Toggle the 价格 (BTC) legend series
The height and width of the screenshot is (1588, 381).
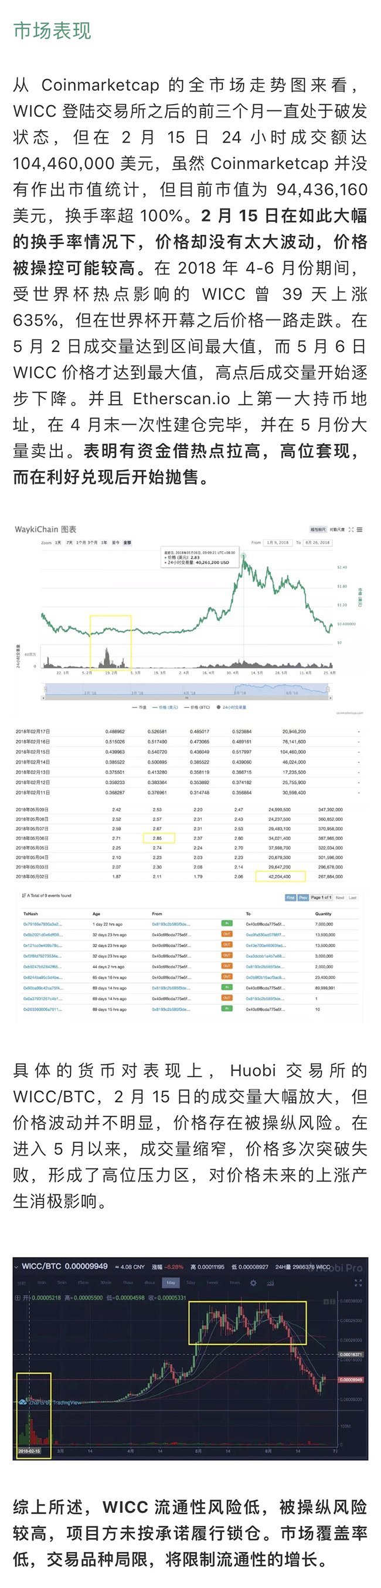[x=198, y=707]
